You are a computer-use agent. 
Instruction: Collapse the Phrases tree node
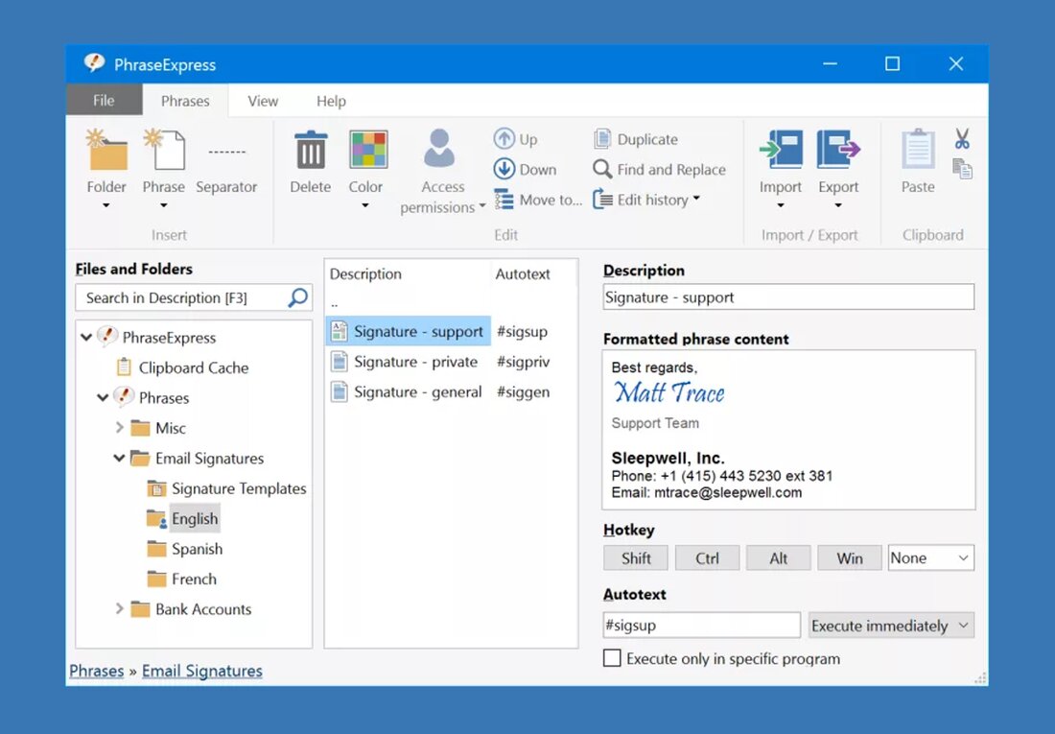pyautogui.click(x=103, y=397)
